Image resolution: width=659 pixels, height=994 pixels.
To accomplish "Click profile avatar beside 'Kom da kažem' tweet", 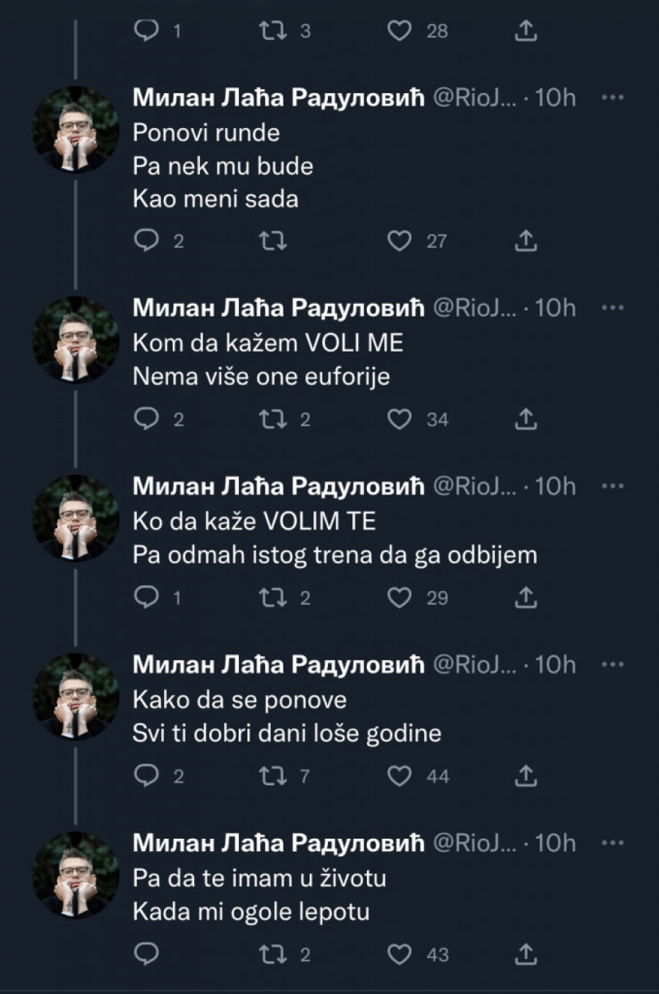I will (x=75, y=340).
